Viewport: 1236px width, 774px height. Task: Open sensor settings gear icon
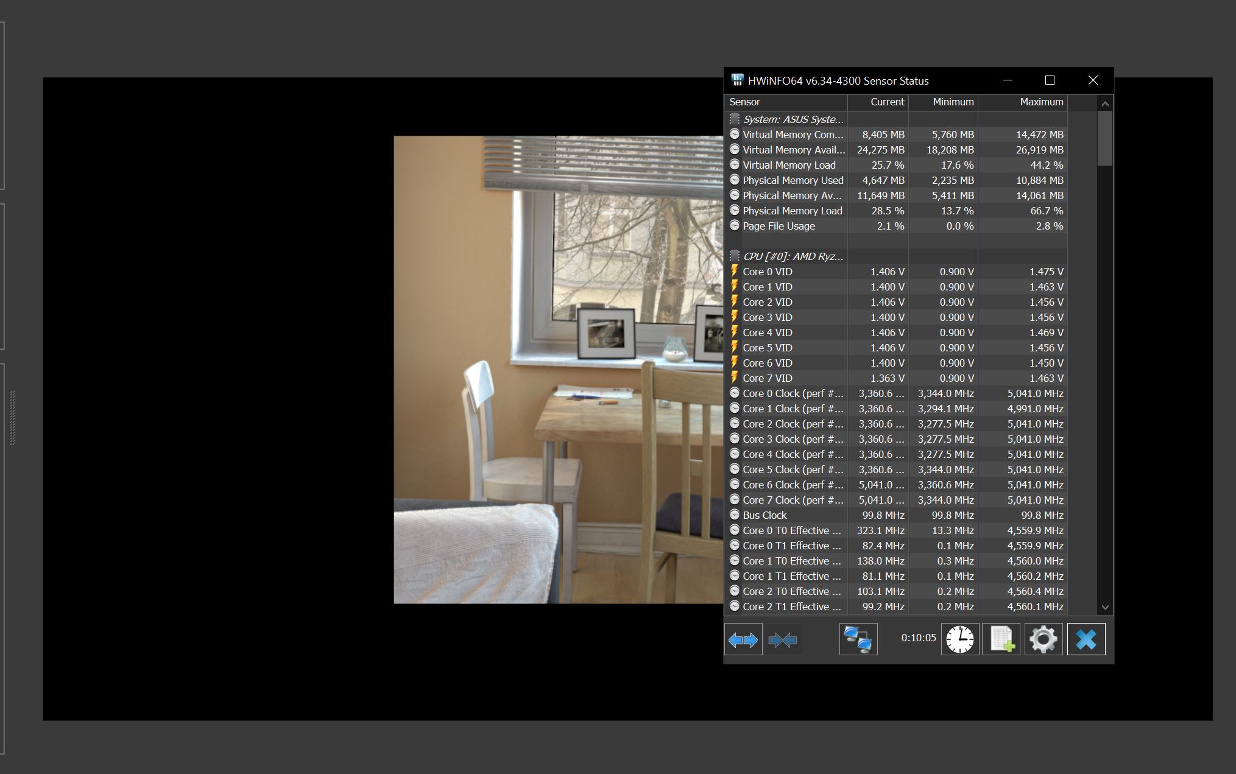(x=1044, y=639)
